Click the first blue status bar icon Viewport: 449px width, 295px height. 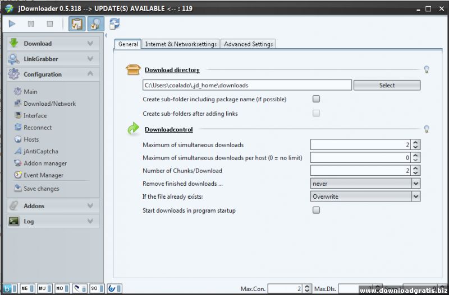tap(10, 288)
